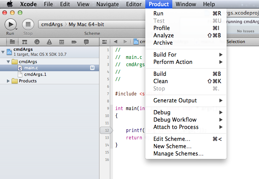This screenshot has width=259, height=179.
Task: Click the #include line in editor
Action: pyautogui.click(x=130, y=94)
